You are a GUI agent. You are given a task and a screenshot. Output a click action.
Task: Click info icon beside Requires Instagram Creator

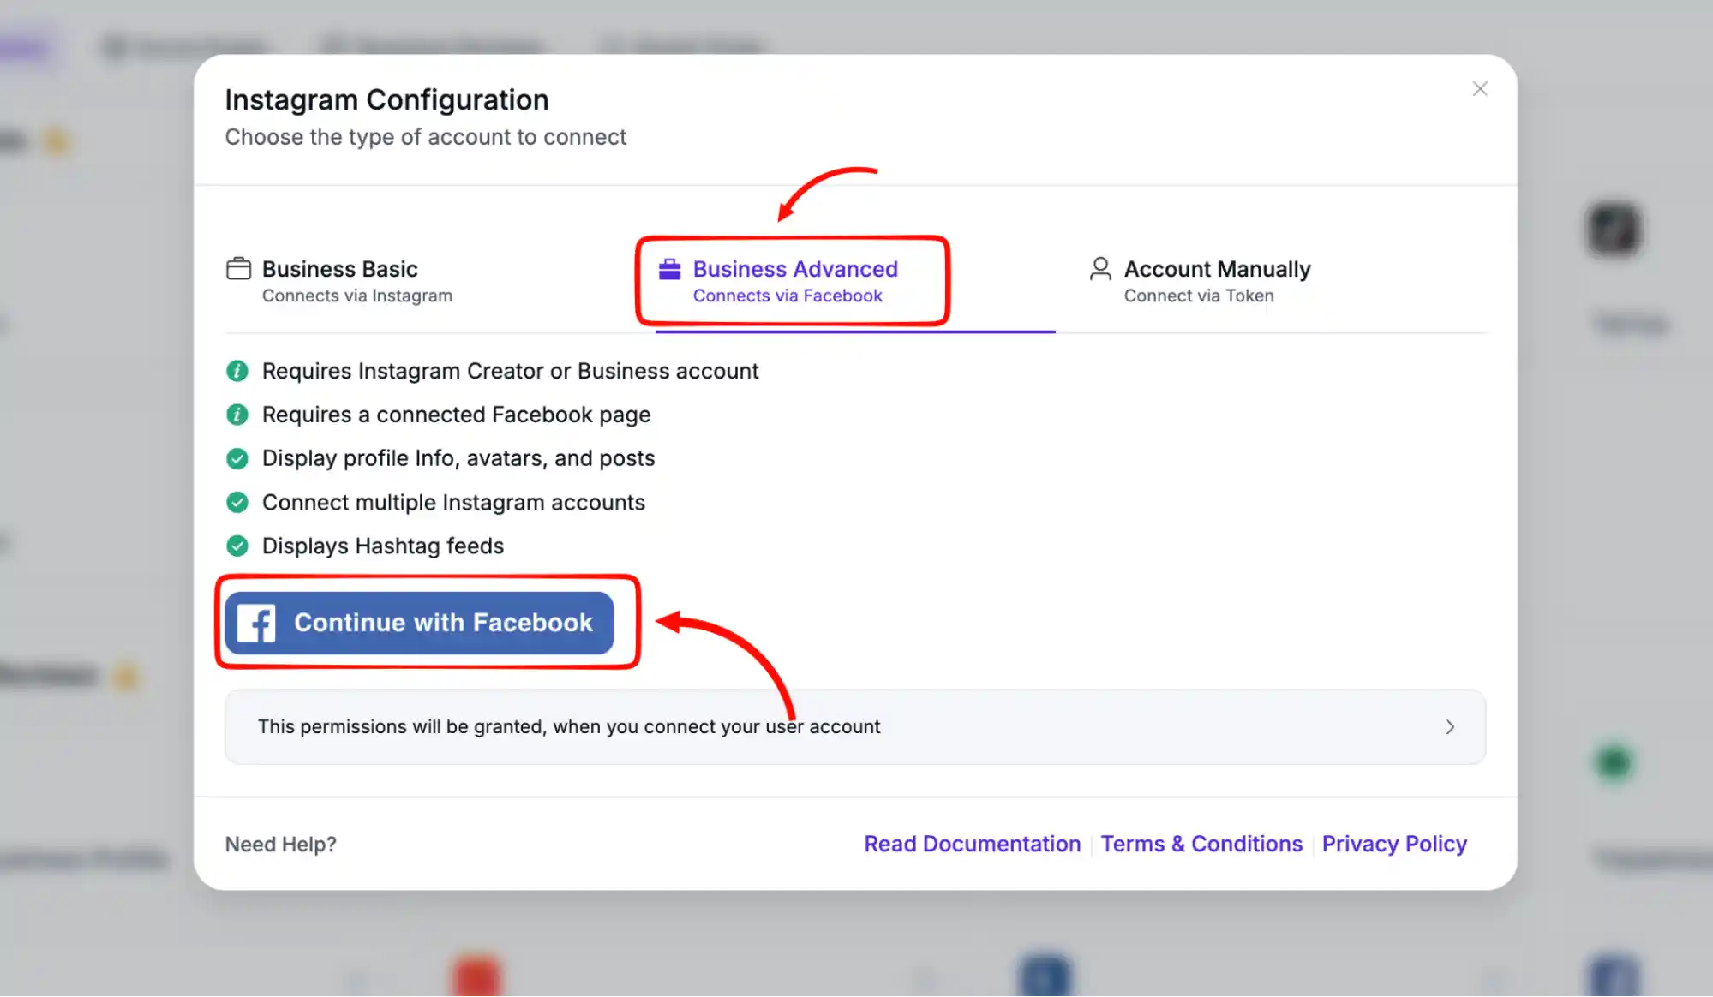point(237,371)
